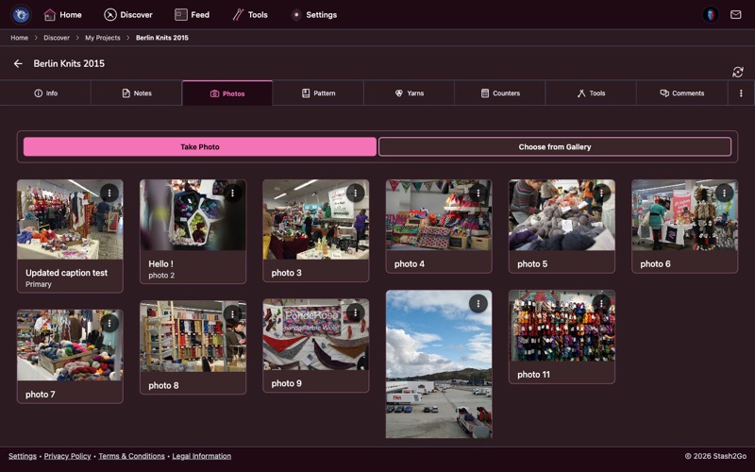The height and width of the screenshot is (472, 755).
Task: Open options menu on photo 6
Action: (x=724, y=193)
